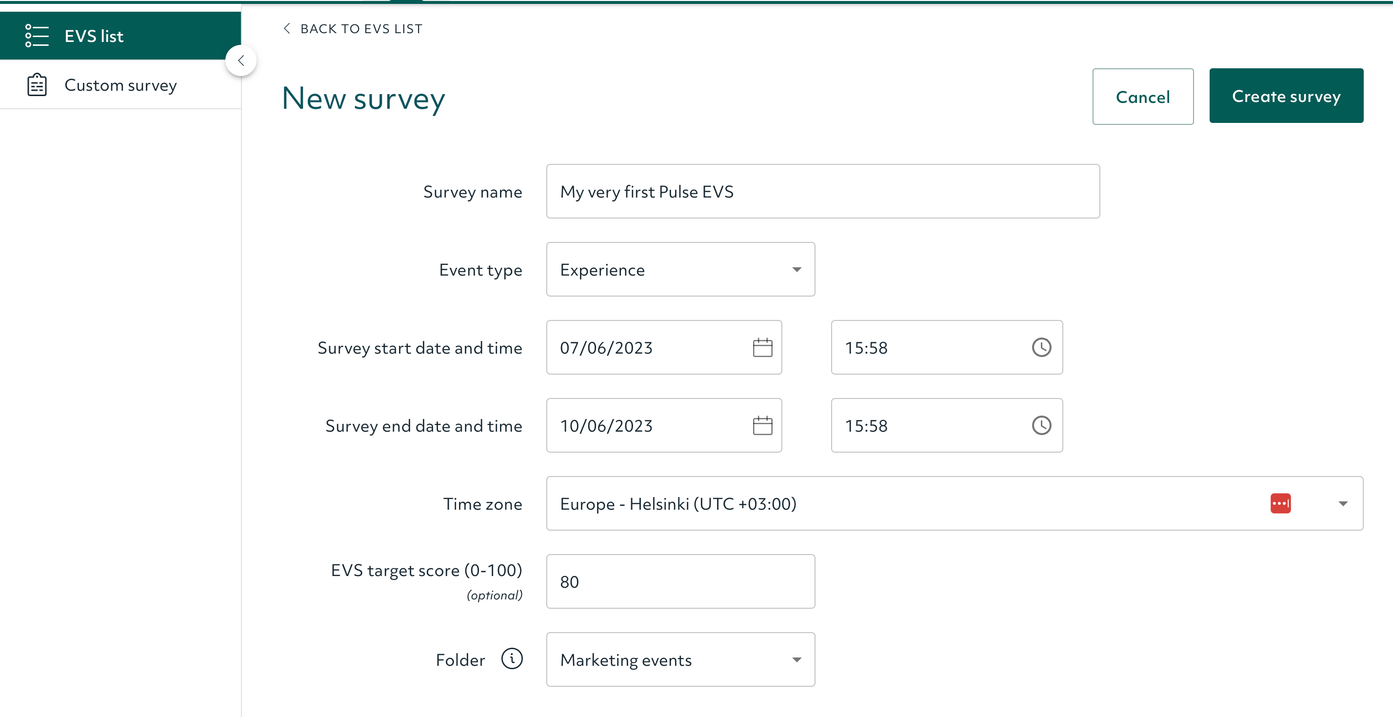Image resolution: width=1393 pixels, height=717 pixels.
Task: Click the info icon next to Folder
Action: 512,658
